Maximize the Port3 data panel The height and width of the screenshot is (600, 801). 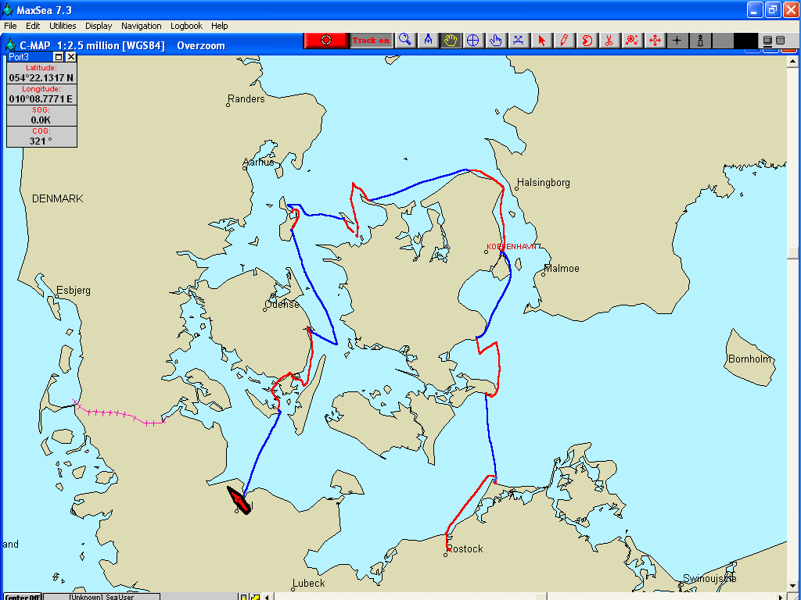click(x=59, y=57)
